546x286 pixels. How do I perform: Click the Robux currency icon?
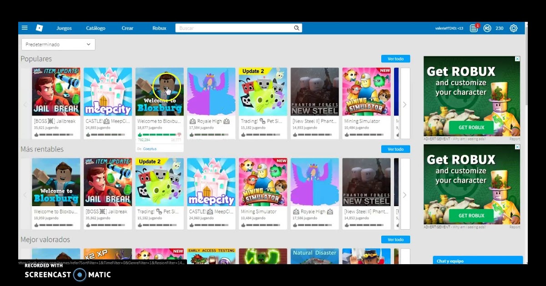(487, 28)
